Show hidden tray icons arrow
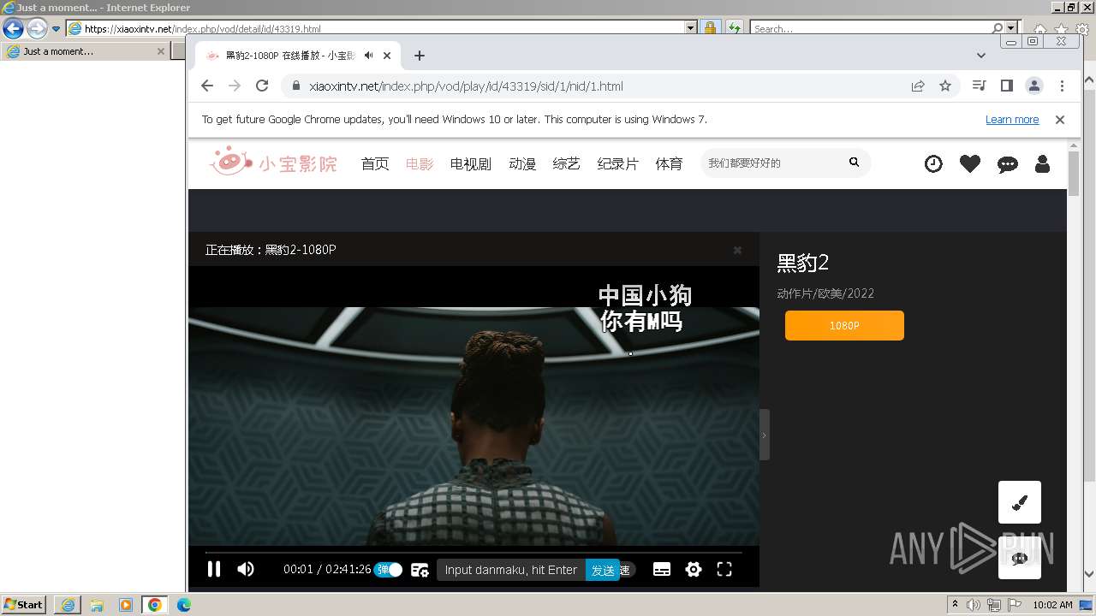1096x616 pixels. coord(955,604)
